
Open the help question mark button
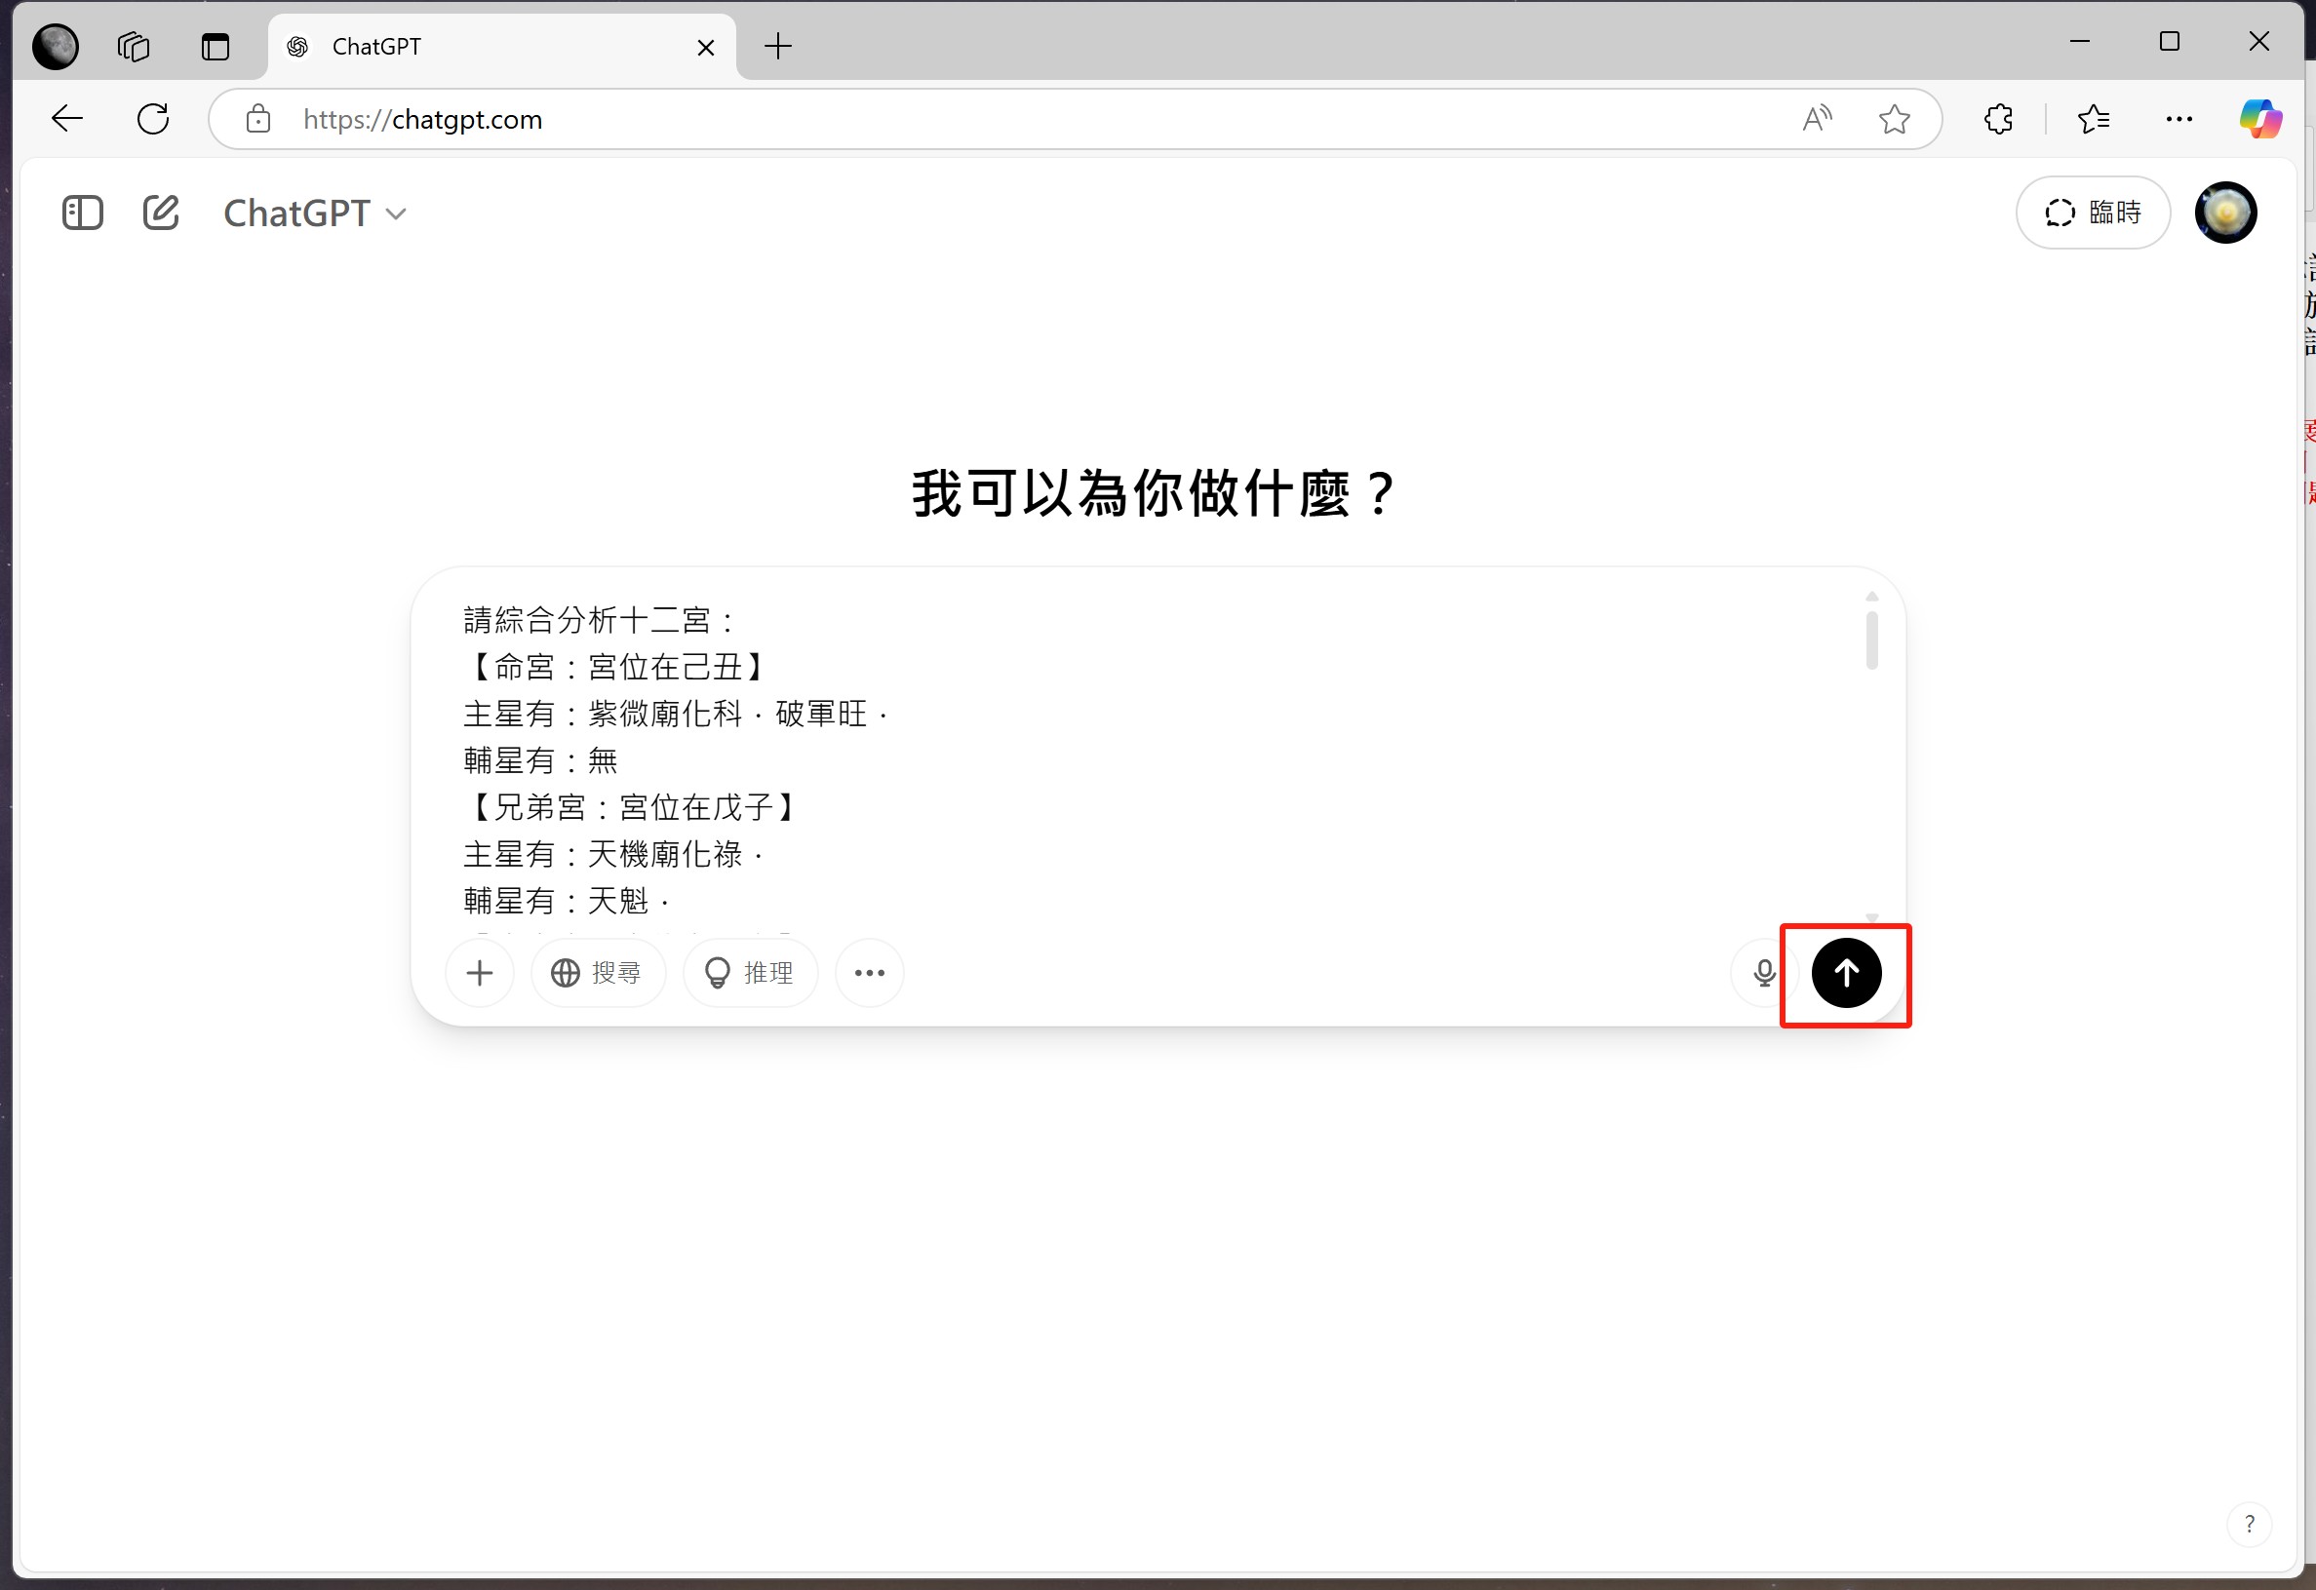click(2249, 1525)
